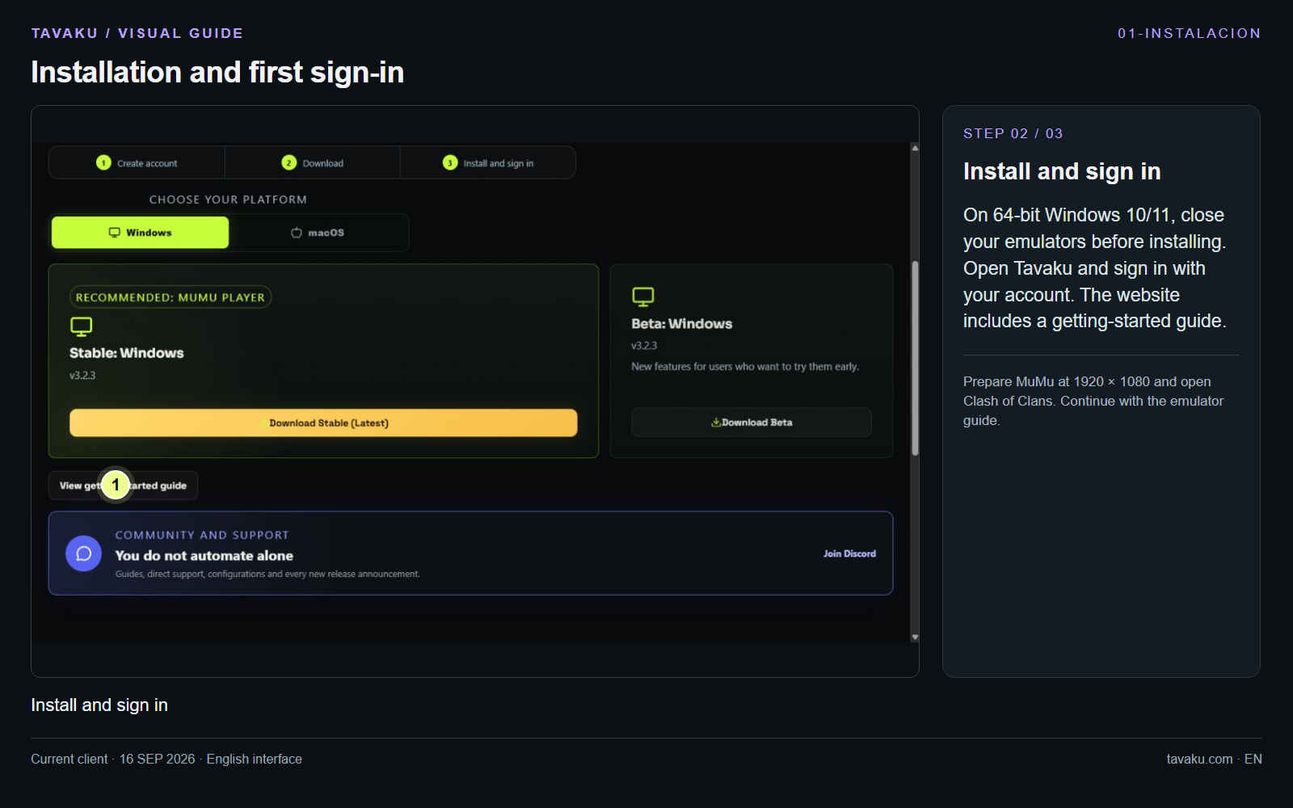This screenshot has width=1293, height=808.
Task: Click the "Stable: Windows" card title
Action: click(x=127, y=353)
